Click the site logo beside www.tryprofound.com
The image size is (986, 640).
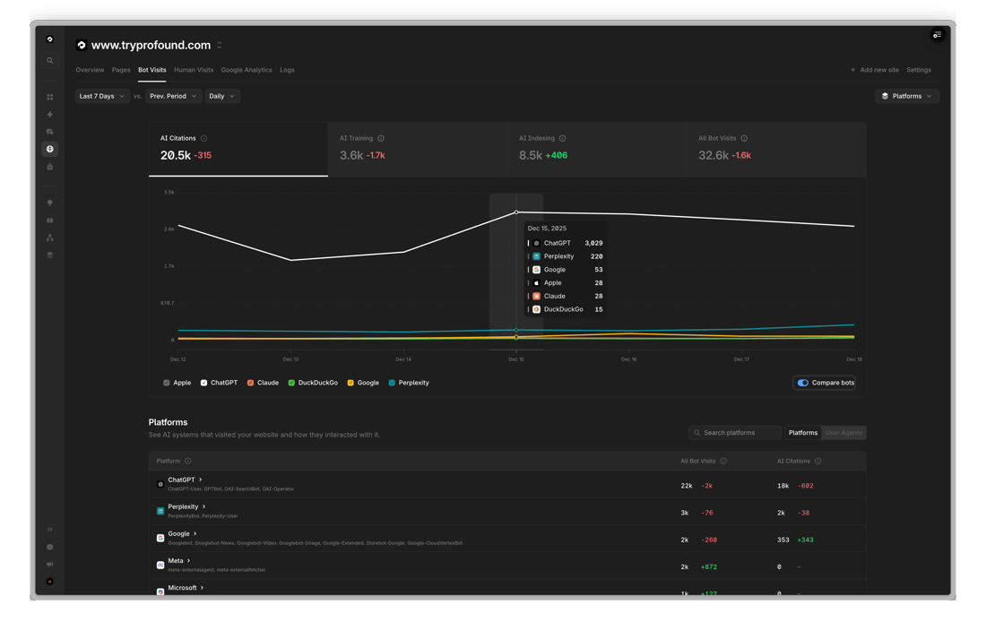click(x=81, y=45)
